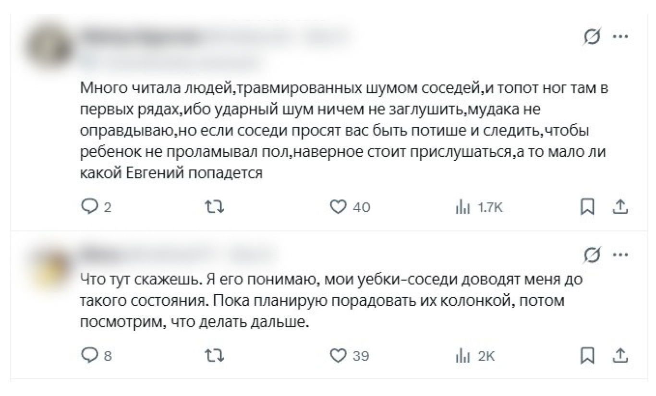Share the second post
Screen dimensions: 656x396
coord(620,355)
